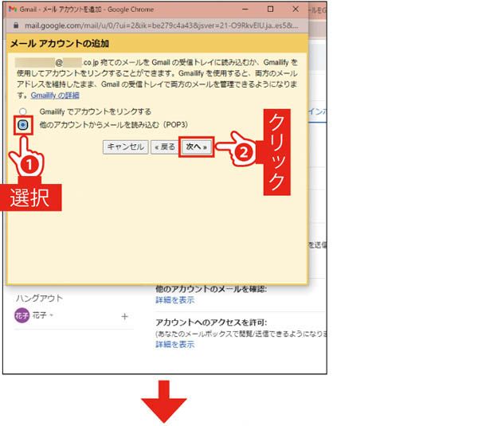Click the 他のアカウントのメールを確認 heading
The height and width of the screenshot is (426, 478).
211,289
